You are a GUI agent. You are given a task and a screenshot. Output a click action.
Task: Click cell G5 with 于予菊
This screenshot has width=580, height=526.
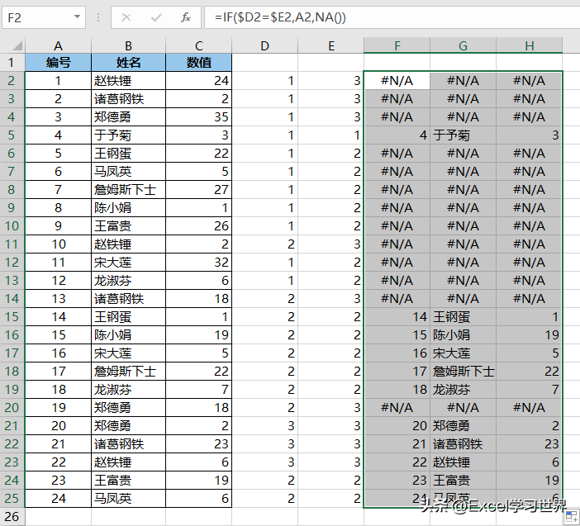[464, 135]
